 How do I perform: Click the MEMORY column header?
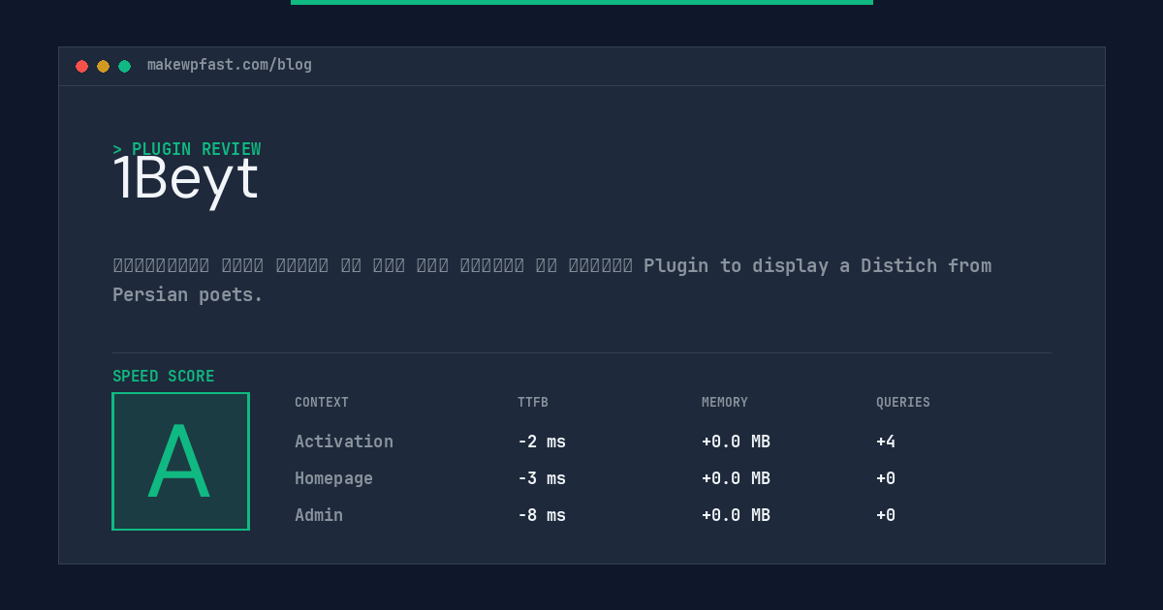tap(725, 402)
